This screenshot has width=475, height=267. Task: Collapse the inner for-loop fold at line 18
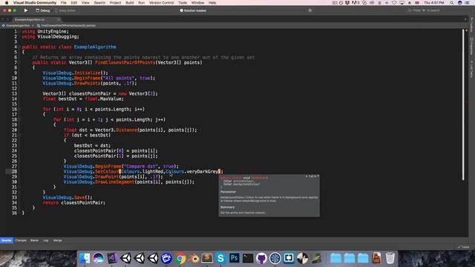[x=19, y=119]
